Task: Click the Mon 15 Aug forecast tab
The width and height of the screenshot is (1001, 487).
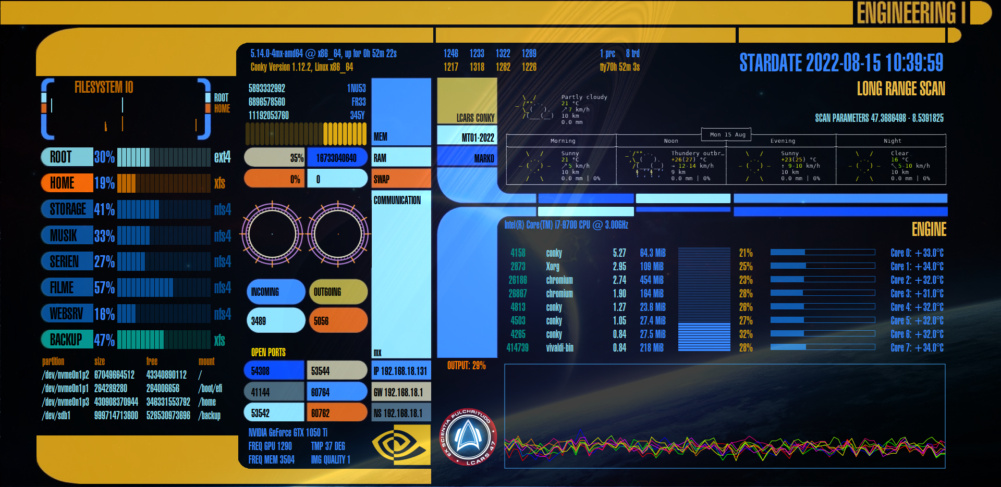Action: [x=727, y=134]
